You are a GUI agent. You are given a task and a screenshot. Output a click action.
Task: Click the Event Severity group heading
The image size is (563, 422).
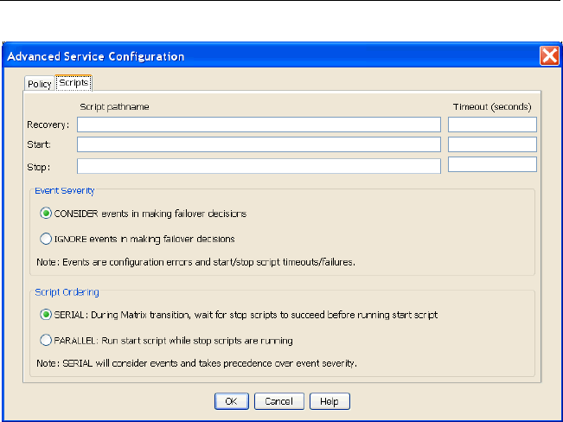(x=65, y=189)
